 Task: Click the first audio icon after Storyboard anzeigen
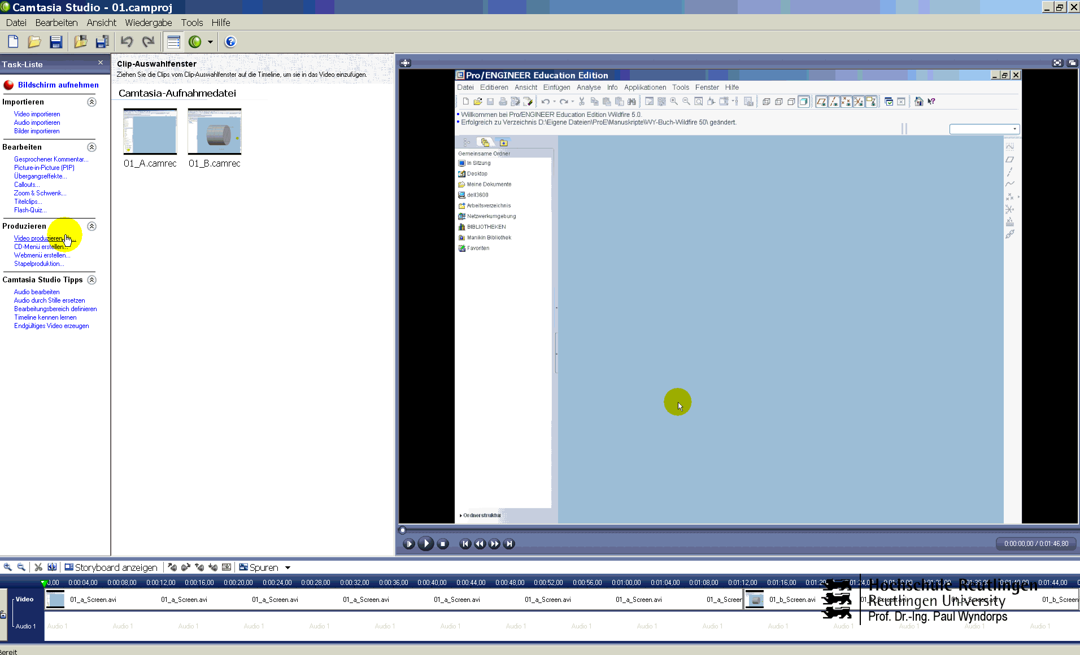[x=172, y=567]
